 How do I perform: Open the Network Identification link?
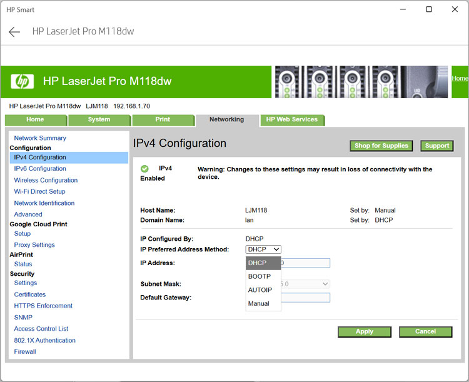click(x=44, y=203)
